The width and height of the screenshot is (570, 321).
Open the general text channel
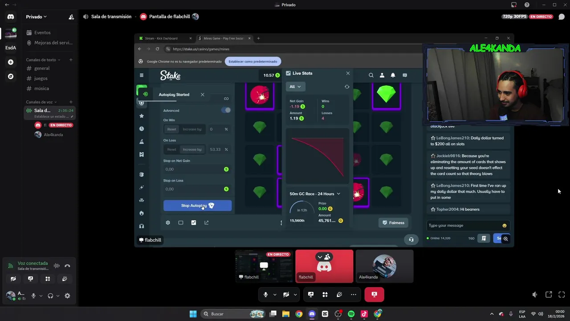click(49, 68)
